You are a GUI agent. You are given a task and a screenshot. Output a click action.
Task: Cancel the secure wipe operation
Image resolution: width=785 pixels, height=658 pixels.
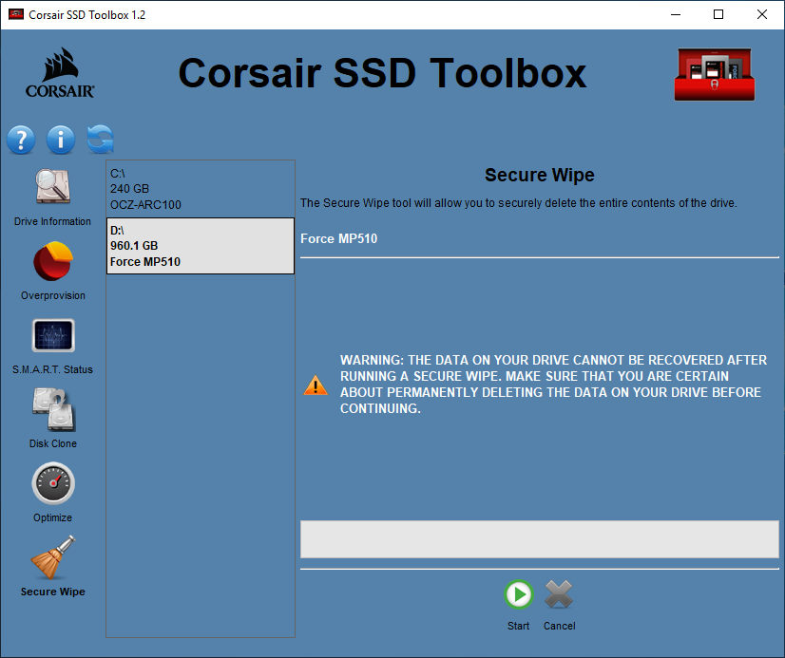coord(559,595)
